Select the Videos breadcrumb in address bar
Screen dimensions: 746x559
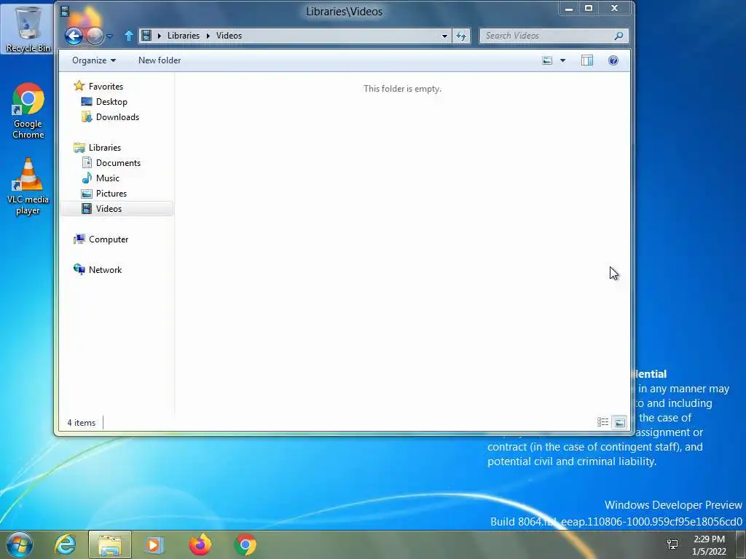coord(229,36)
